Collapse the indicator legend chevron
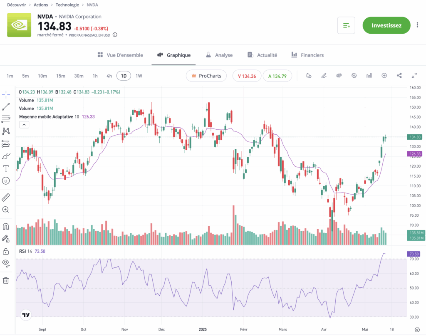 [x=24, y=125]
